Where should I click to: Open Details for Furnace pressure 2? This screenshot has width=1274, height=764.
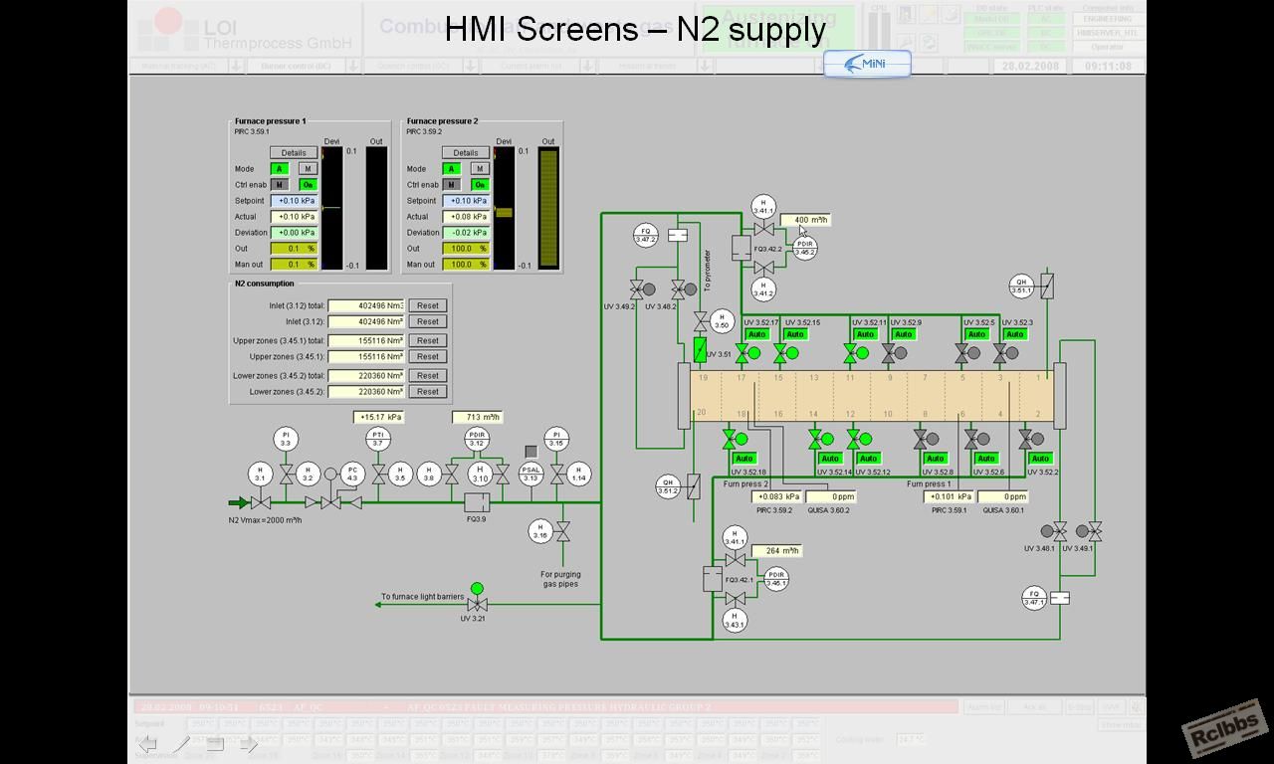pos(466,153)
